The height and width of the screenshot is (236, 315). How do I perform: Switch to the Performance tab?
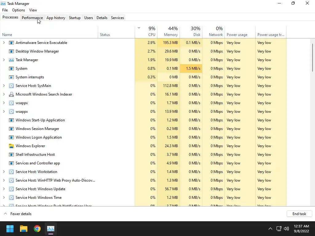click(32, 18)
